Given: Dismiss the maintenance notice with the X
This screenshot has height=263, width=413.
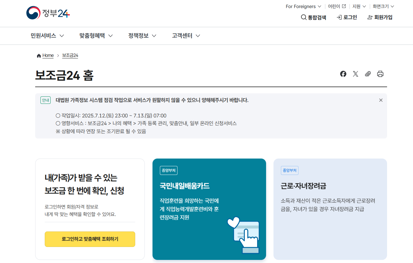Looking at the screenshot, I should click(x=381, y=100).
